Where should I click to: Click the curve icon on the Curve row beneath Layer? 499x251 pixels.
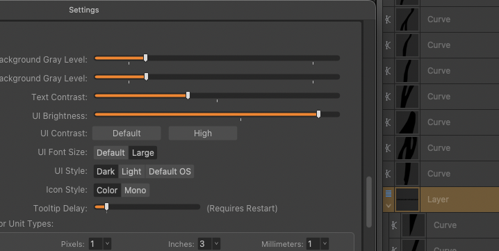pos(394,225)
